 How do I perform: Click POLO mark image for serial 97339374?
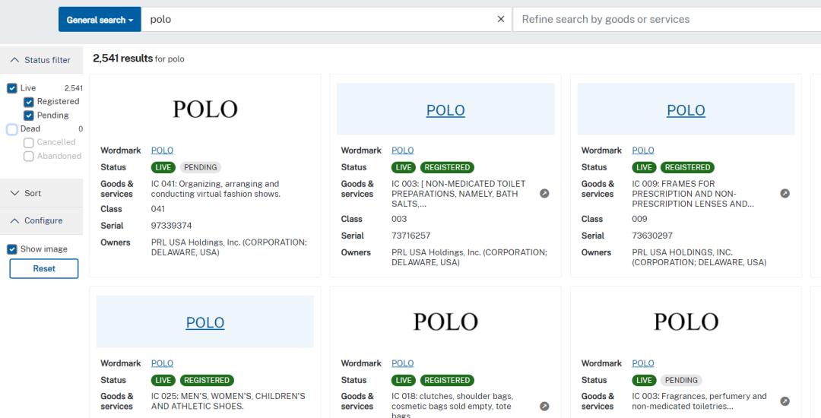point(205,109)
